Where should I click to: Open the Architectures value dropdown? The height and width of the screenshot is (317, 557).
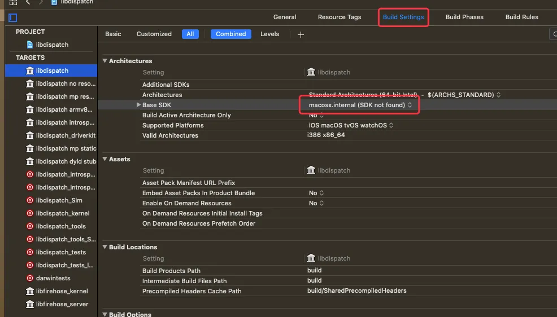[x=404, y=95]
